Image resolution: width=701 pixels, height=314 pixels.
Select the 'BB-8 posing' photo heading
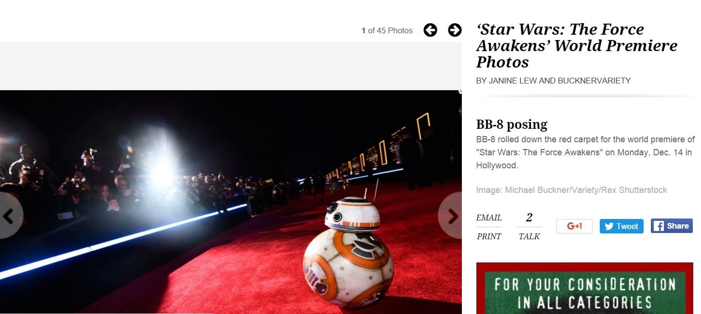[512, 124]
